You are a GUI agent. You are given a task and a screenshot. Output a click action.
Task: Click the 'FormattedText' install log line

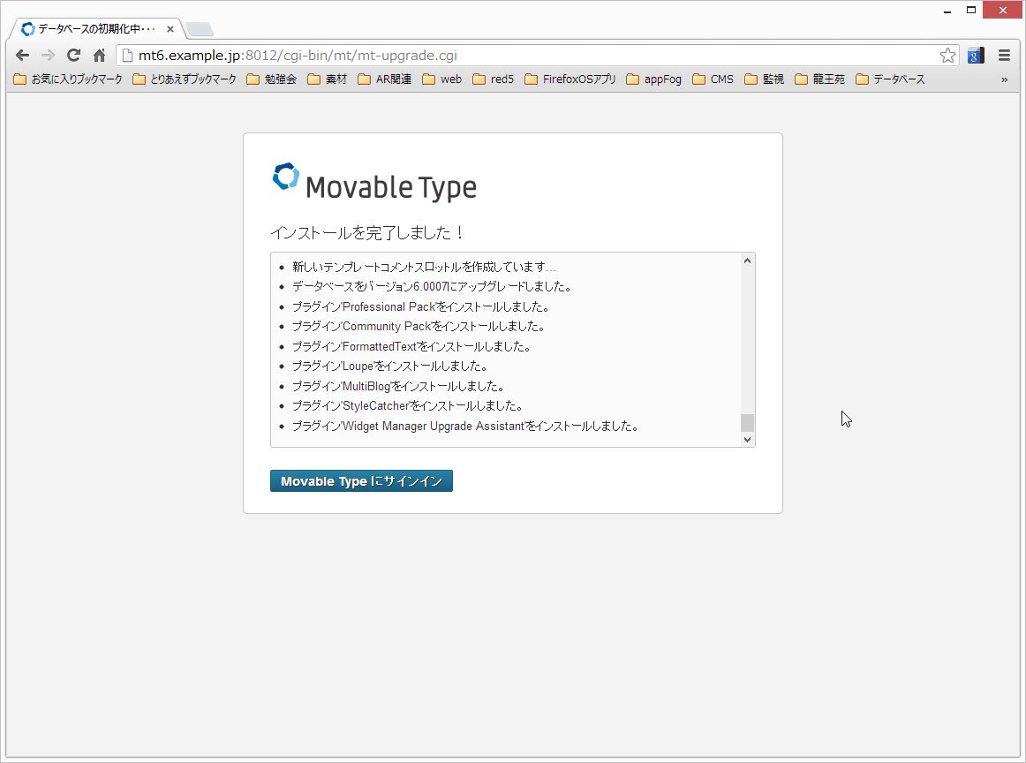(411, 346)
